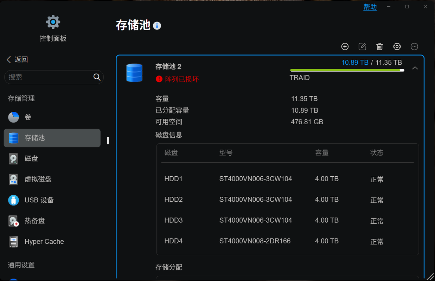This screenshot has width=435, height=281.
Task: Click the TRAID label
Action: pyautogui.click(x=300, y=78)
